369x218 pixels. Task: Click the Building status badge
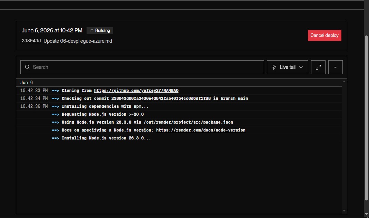click(x=100, y=31)
